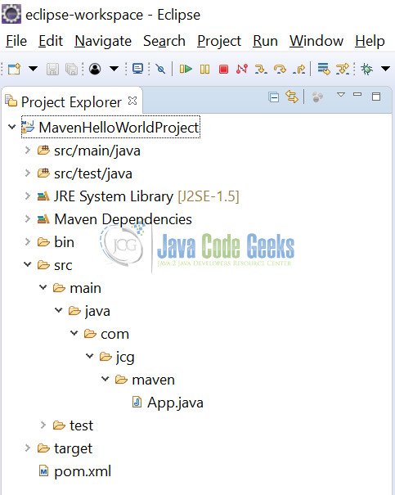Image resolution: width=395 pixels, height=495 pixels.
Task: Click the Step Return icon
Action: click(298, 69)
